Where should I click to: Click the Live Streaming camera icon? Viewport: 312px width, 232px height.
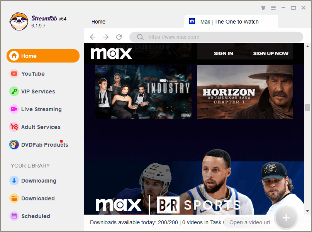point(14,109)
